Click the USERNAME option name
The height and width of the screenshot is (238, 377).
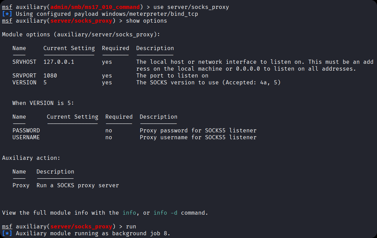(26, 138)
